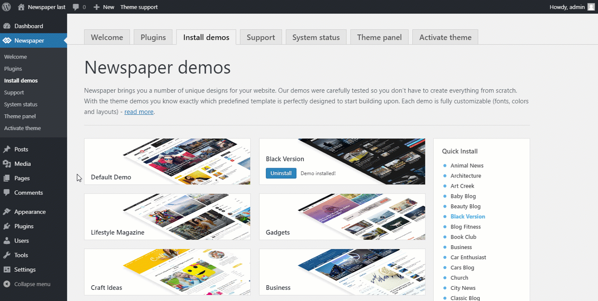Quick install the Baby Blog demo
598x301 pixels.
(x=463, y=196)
